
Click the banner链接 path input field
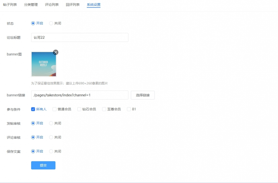point(80,95)
